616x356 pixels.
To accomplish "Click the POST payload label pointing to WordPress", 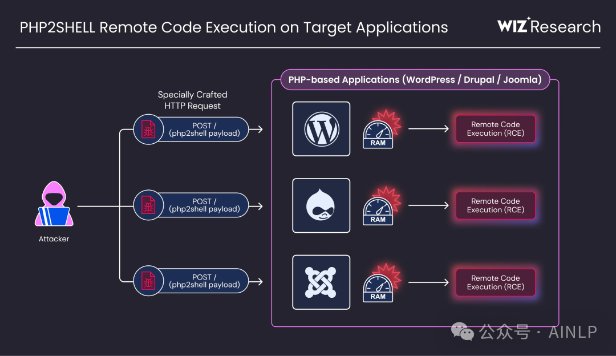I will [x=204, y=130].
